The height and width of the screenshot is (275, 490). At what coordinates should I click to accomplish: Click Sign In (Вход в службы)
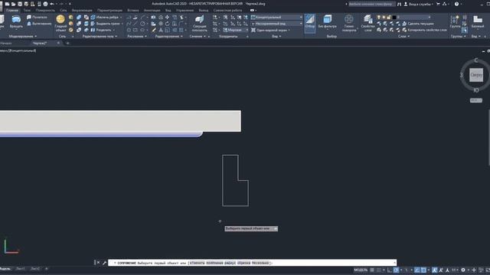click(418, 4)
